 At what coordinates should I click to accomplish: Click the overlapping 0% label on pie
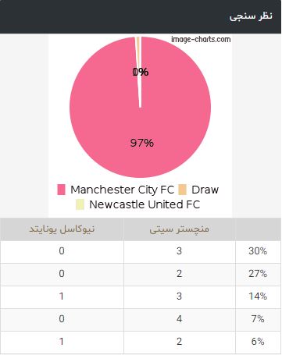pyautogui.click(x=141, y=72)
